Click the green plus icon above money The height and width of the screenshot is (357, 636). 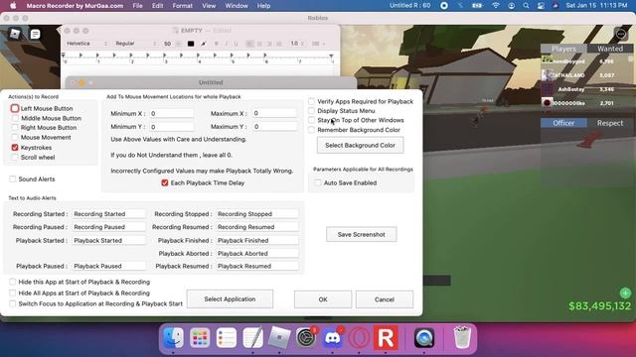(x=625, y=293)
